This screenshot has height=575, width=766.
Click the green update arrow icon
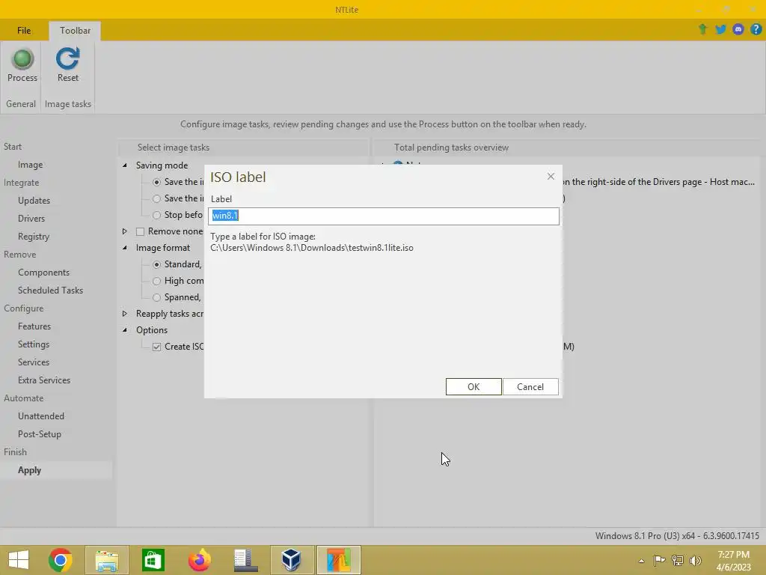click(x=702, y=29)
